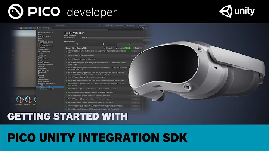This screenshot has width=269, height=151.
Task: Collapse the XR Plug-in Management group
Action: [37, 83]
